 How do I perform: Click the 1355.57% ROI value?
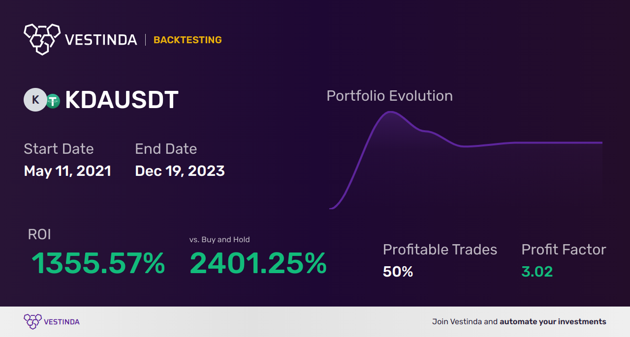(x=98, y=263)
